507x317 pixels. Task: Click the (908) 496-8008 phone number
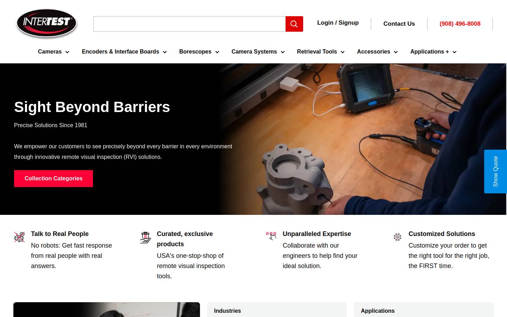(x=460, y=24)
